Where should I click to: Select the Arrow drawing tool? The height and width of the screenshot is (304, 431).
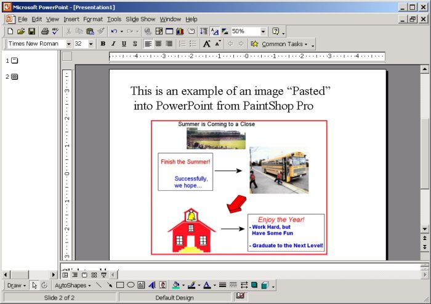click(110, 286)
